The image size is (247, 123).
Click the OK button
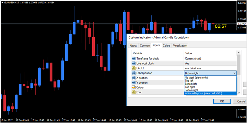coord(222,101)
